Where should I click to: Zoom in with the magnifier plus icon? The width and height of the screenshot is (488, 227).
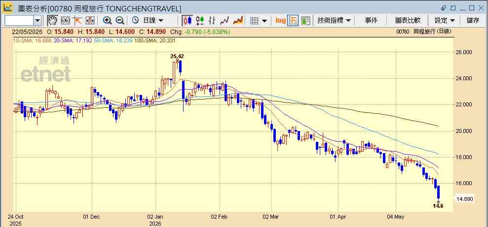click(x=108, y=21)
